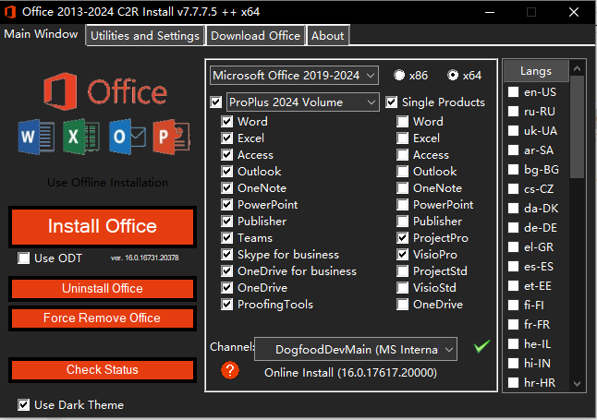This screenshot has height=420, width=597.
Task: Click the Langs list scroll up arrow
Action: pos(578,68)
